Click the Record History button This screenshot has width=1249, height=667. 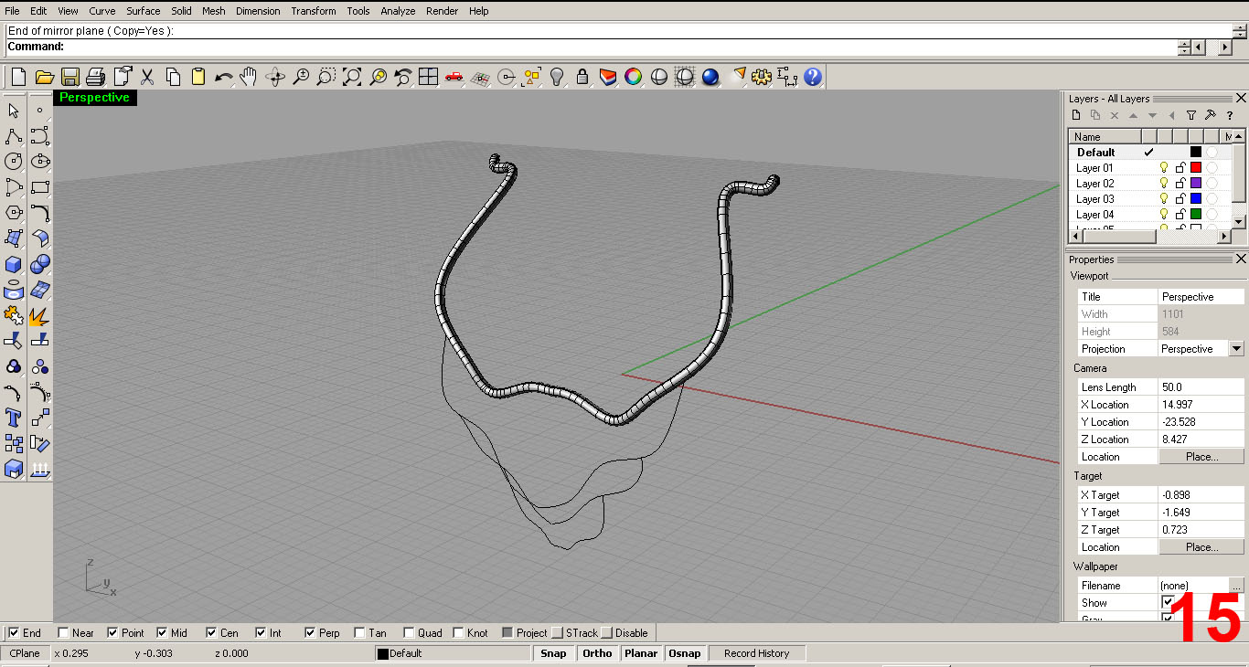[756, 653]
